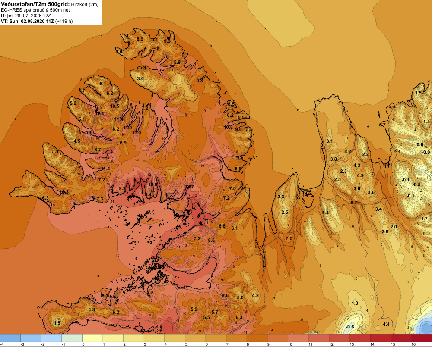
Task: Click the EC-HRES model description line
Action: tap(35, 10)
